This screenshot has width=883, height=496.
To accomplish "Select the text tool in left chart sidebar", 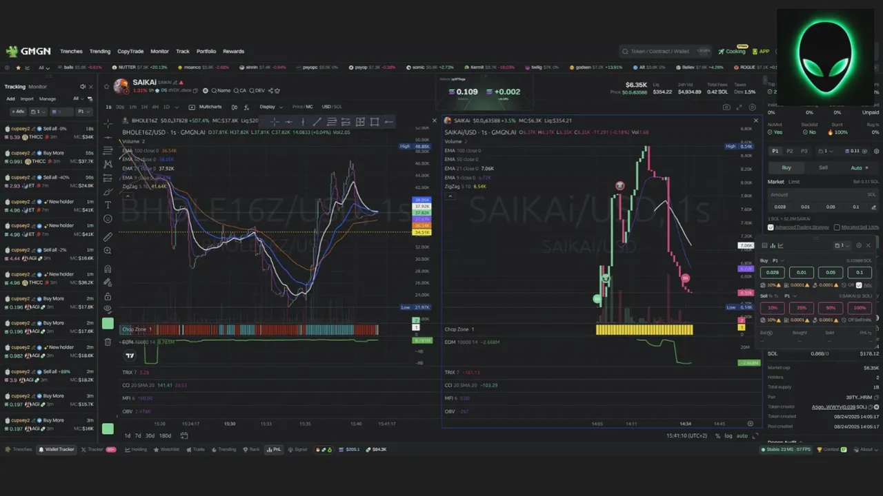I will point(108,205).
